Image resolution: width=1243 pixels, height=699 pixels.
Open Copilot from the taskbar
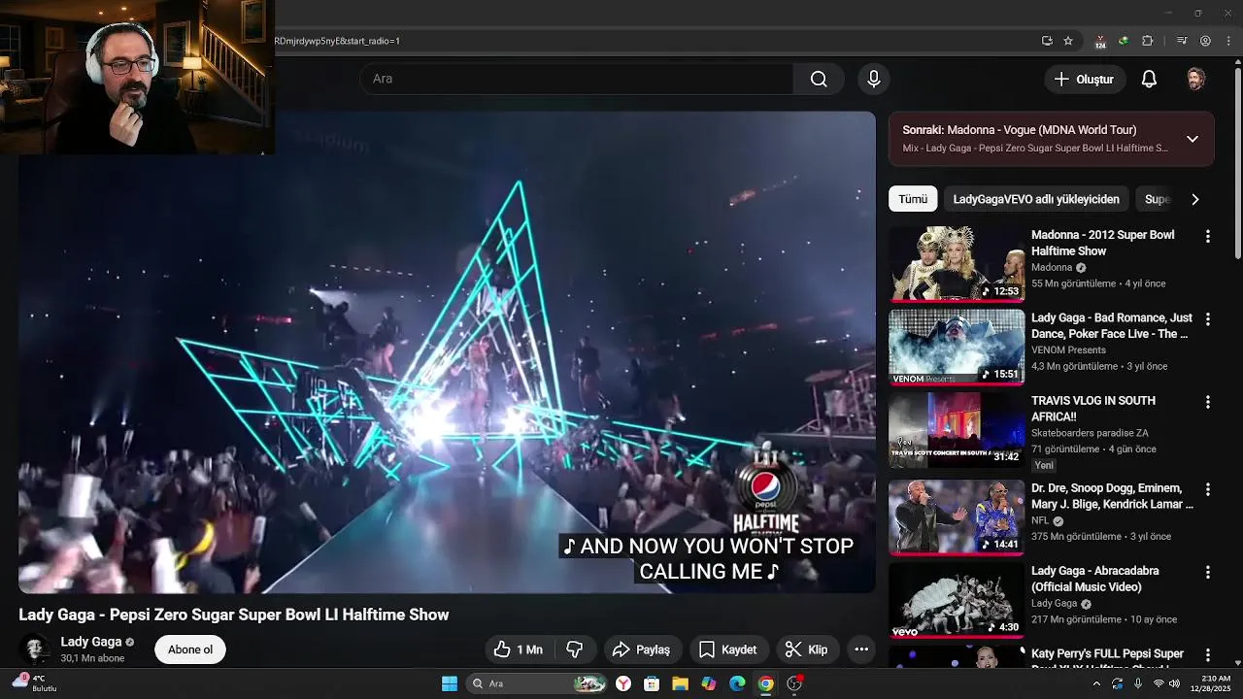[x=709, y=683]
